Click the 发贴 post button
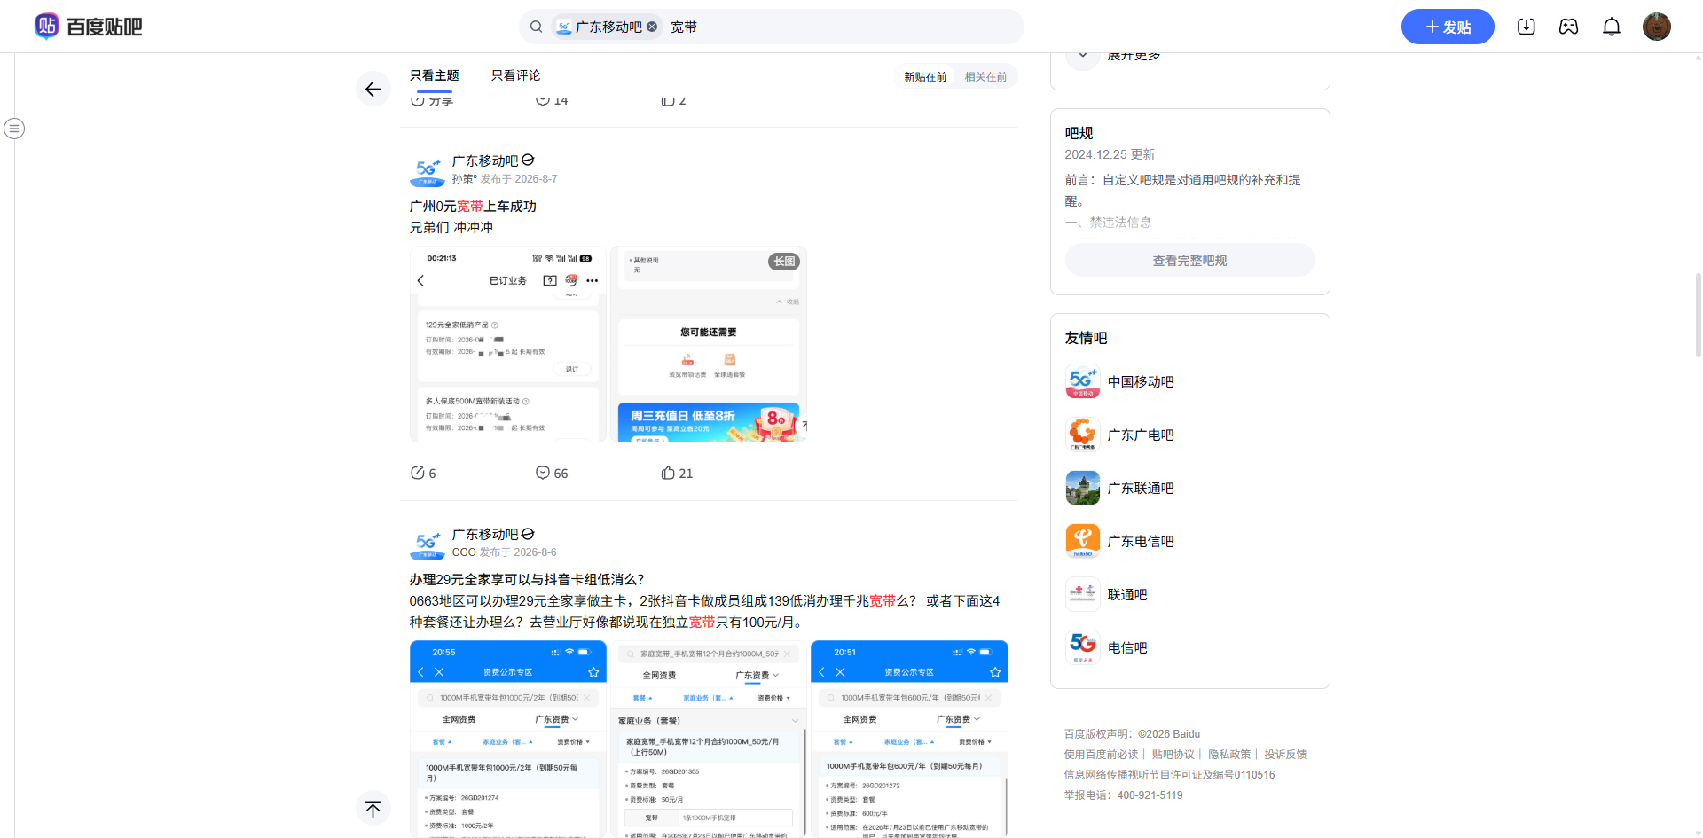The image size is (1703, 838). pos(1448,27)
